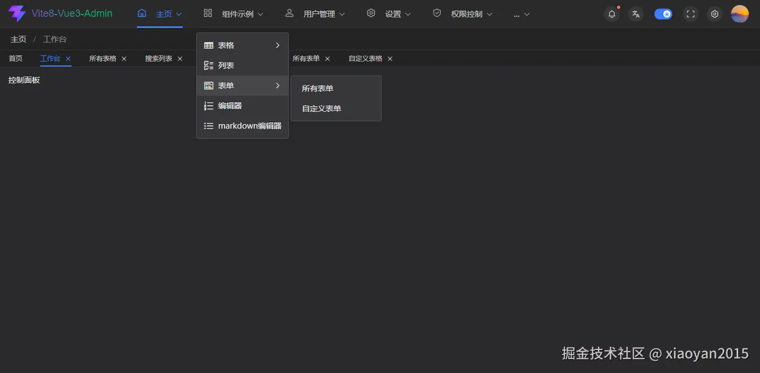Enter fullscreen with the expand icon
The height and width of the screenshot is (373, 760).
691,14
